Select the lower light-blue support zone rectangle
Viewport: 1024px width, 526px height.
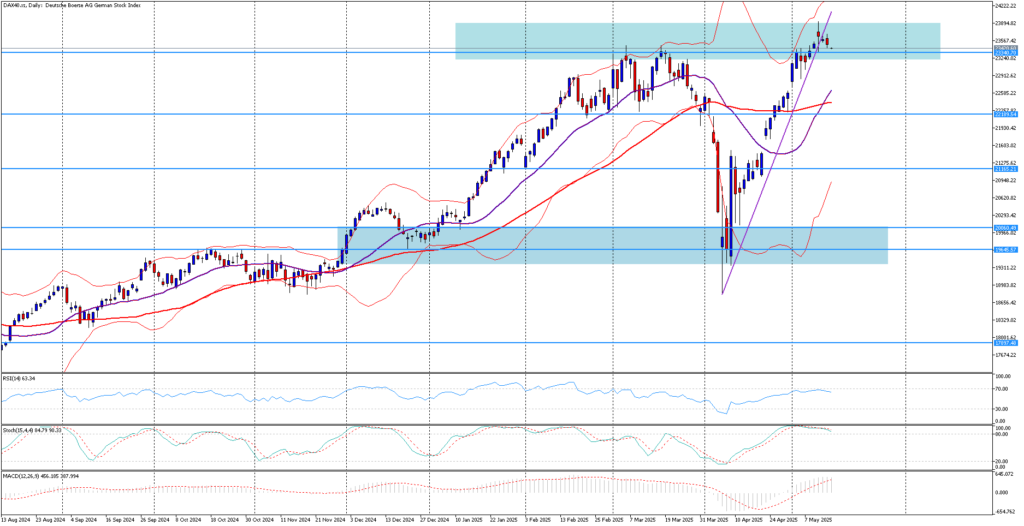click(x=613, y=246)
